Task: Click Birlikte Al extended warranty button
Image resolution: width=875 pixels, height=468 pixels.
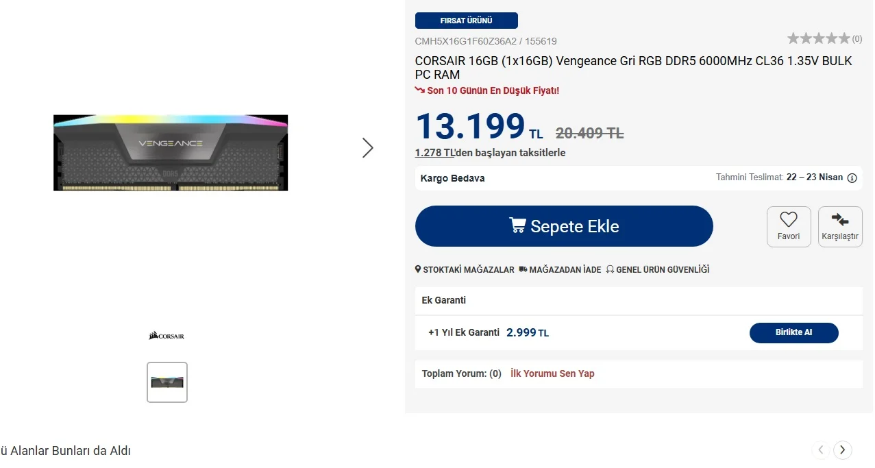Action: tap(794, 332)
